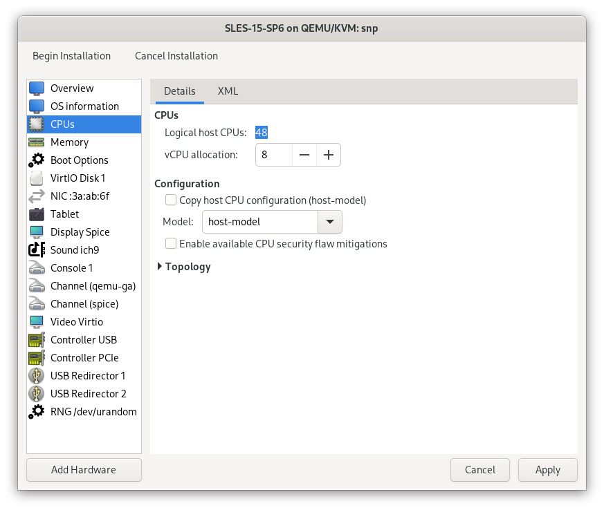Select the Sound ich9 music icon

37,250
